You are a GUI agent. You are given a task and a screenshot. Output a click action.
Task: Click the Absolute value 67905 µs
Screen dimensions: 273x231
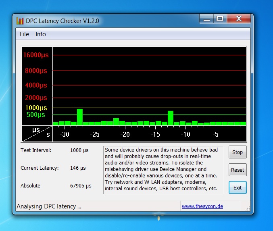click(81, 186)
